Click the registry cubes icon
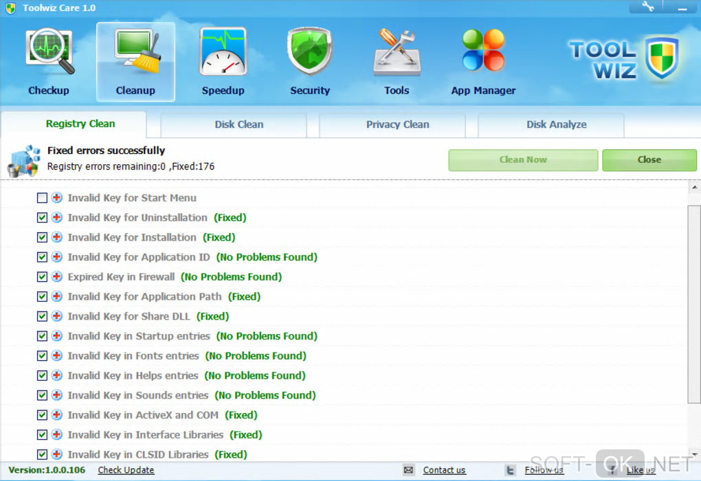Screen dimensions: 701x481 coord(23,161)
